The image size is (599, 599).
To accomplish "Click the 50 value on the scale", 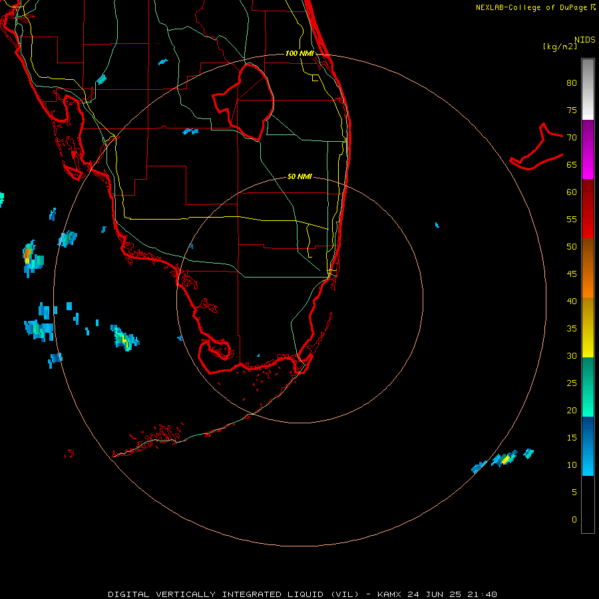I will click(572, 246).
